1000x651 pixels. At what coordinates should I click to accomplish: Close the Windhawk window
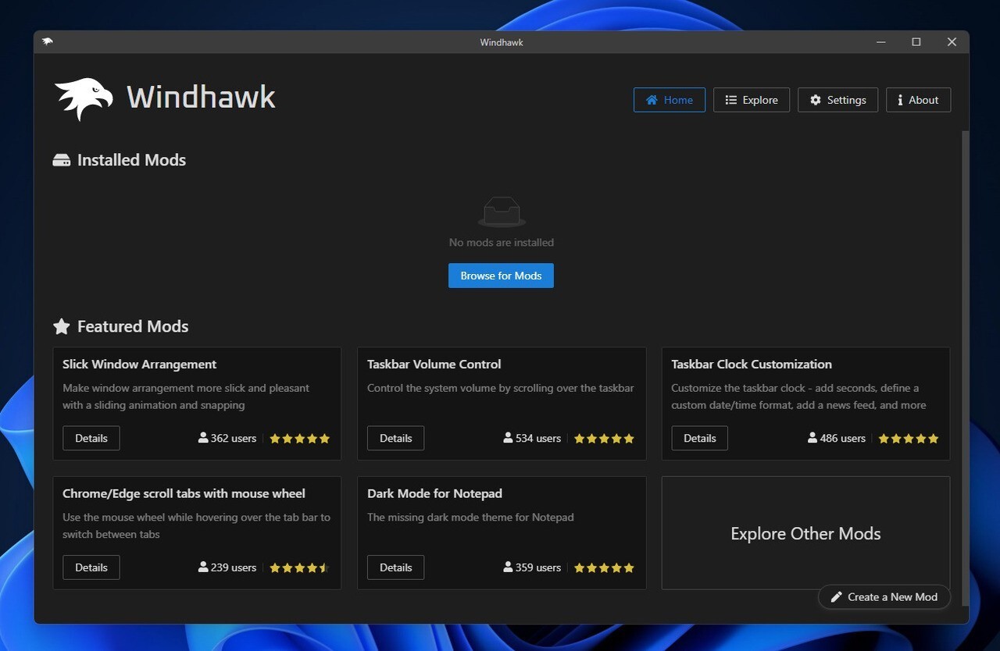click(x=952, y=42)
